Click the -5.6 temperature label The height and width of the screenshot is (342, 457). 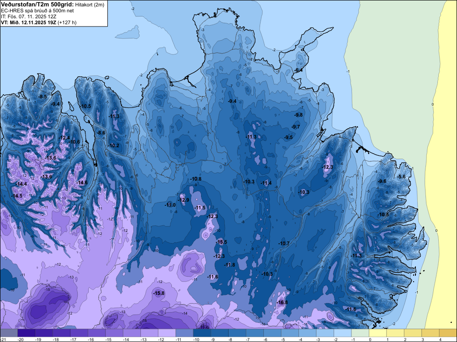click(401, 177)
